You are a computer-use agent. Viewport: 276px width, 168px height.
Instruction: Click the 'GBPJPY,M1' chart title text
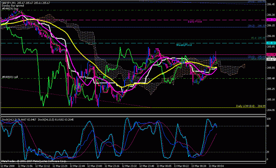click(x=8, y=3)
